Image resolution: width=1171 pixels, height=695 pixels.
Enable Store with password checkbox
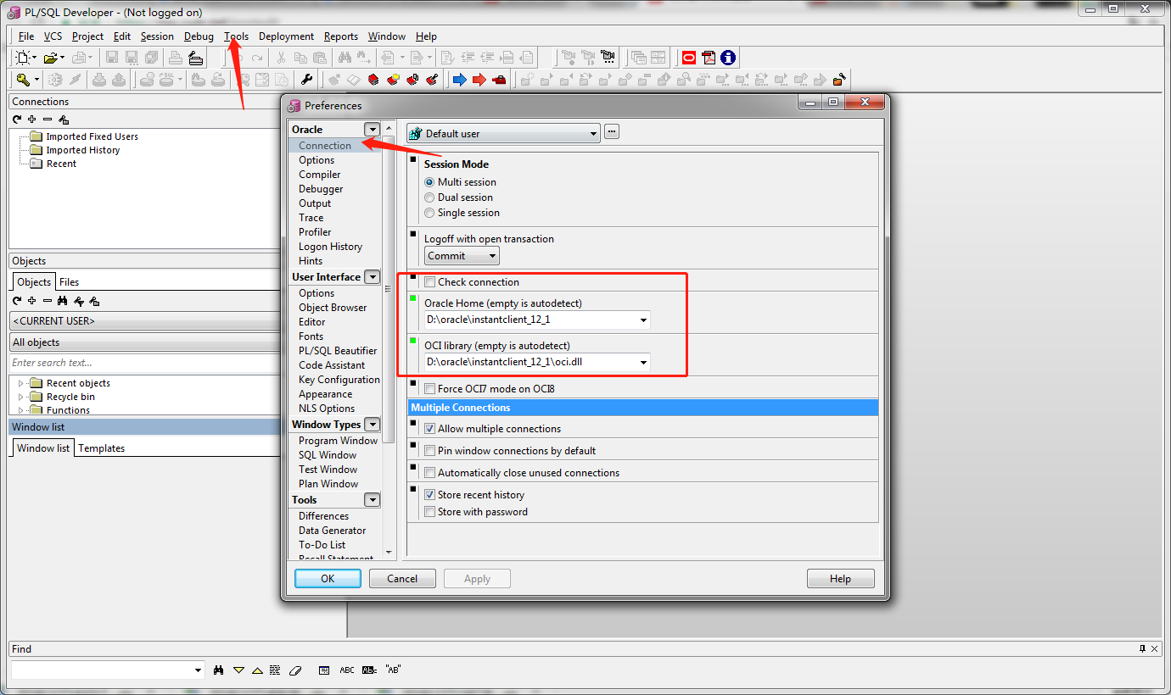tap(430, 512)
